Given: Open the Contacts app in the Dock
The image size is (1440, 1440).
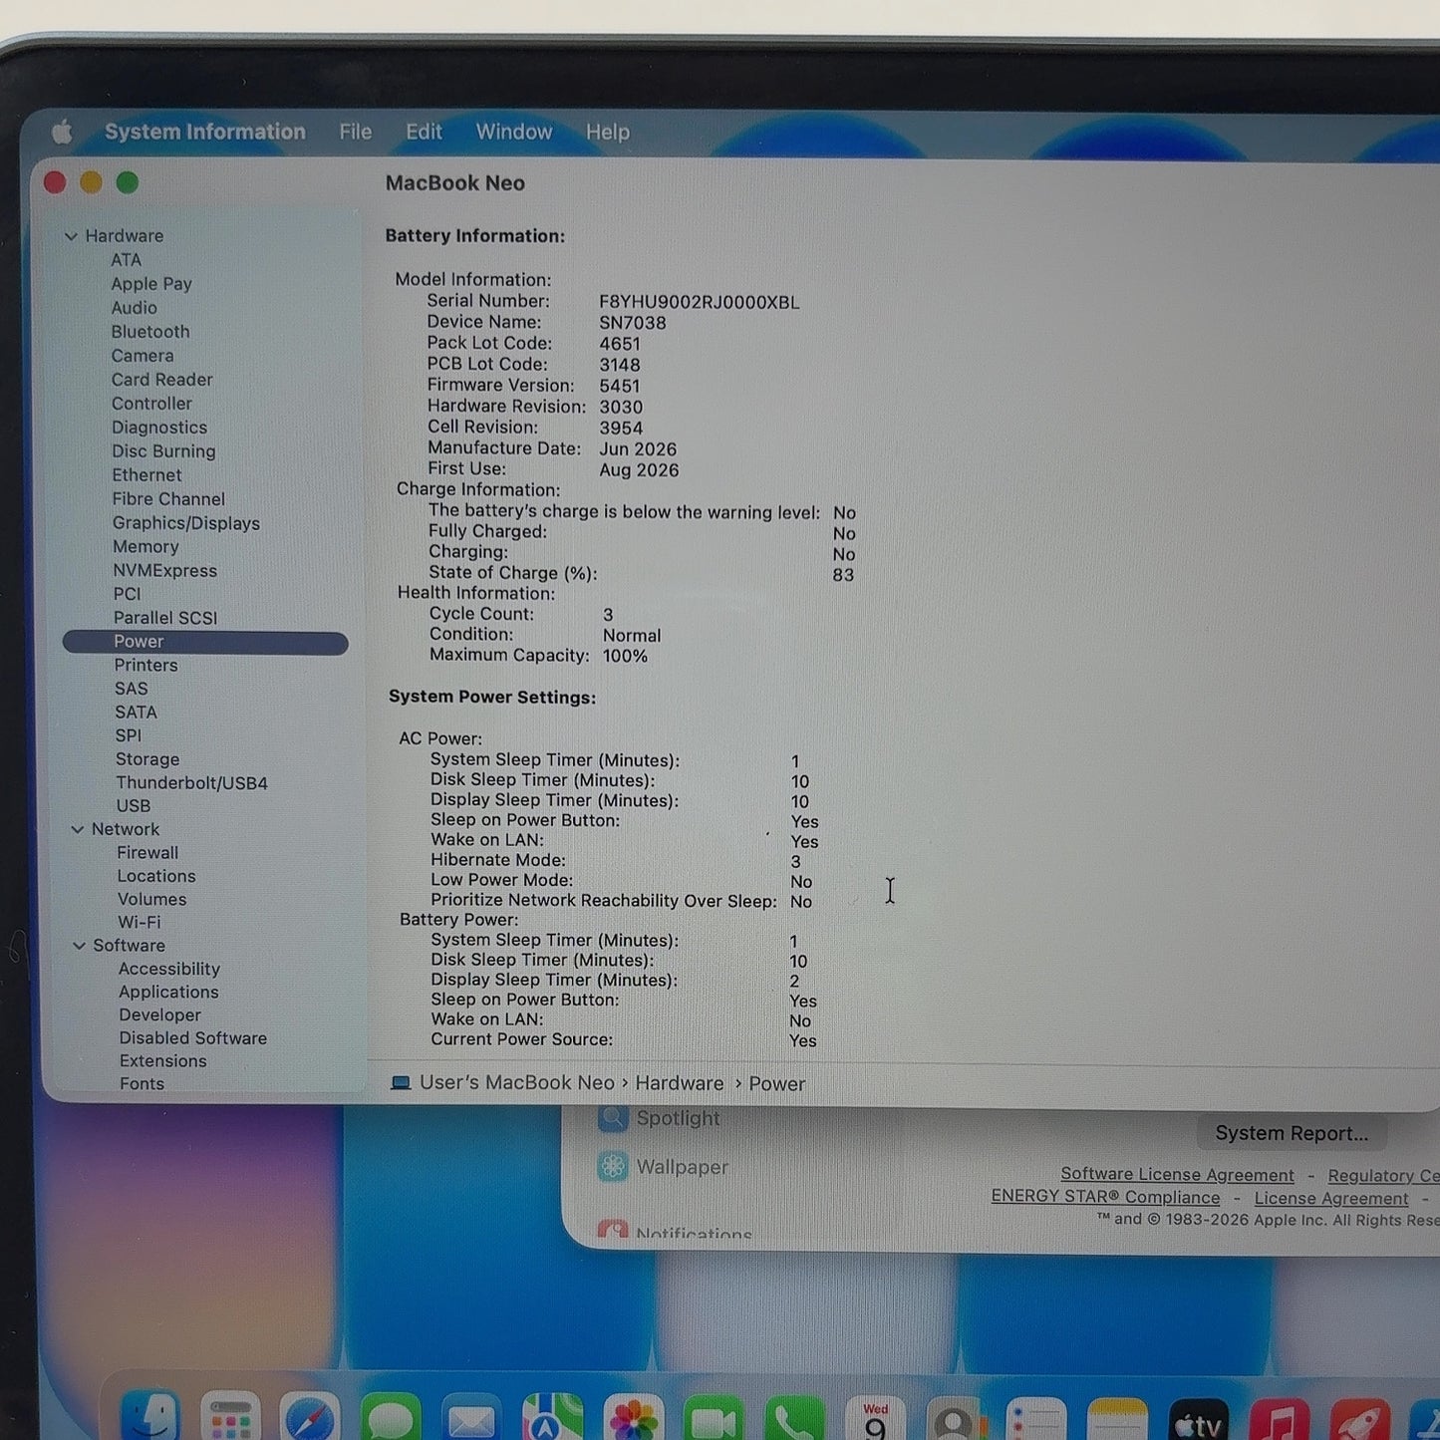Looking at the screenshot, I should pyautogui.click(x=956, y=1420).
